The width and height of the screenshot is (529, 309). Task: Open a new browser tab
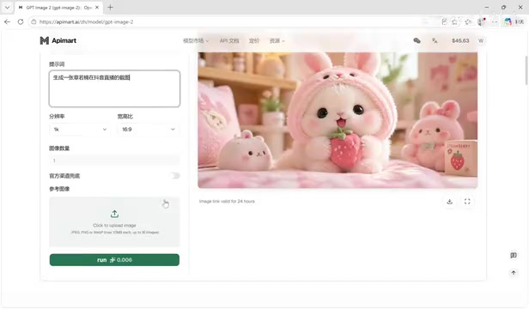[x=110, y=7]
